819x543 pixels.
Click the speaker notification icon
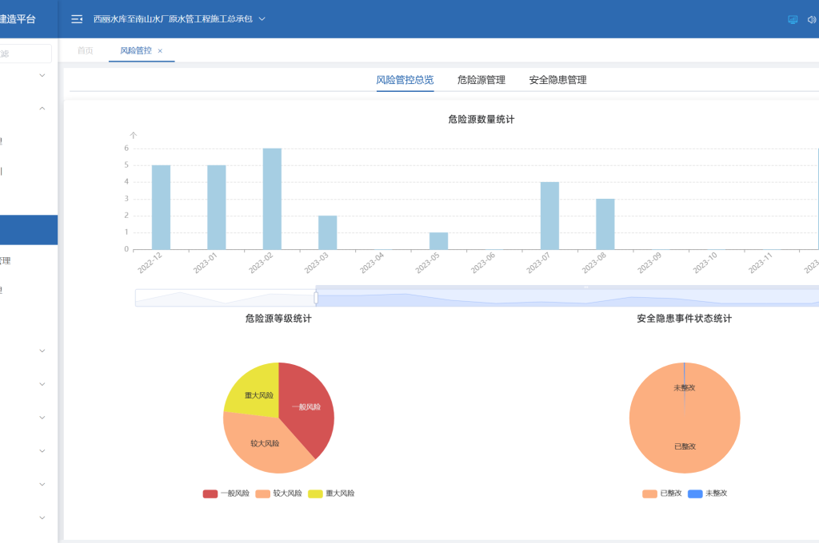tap(812, 19)
